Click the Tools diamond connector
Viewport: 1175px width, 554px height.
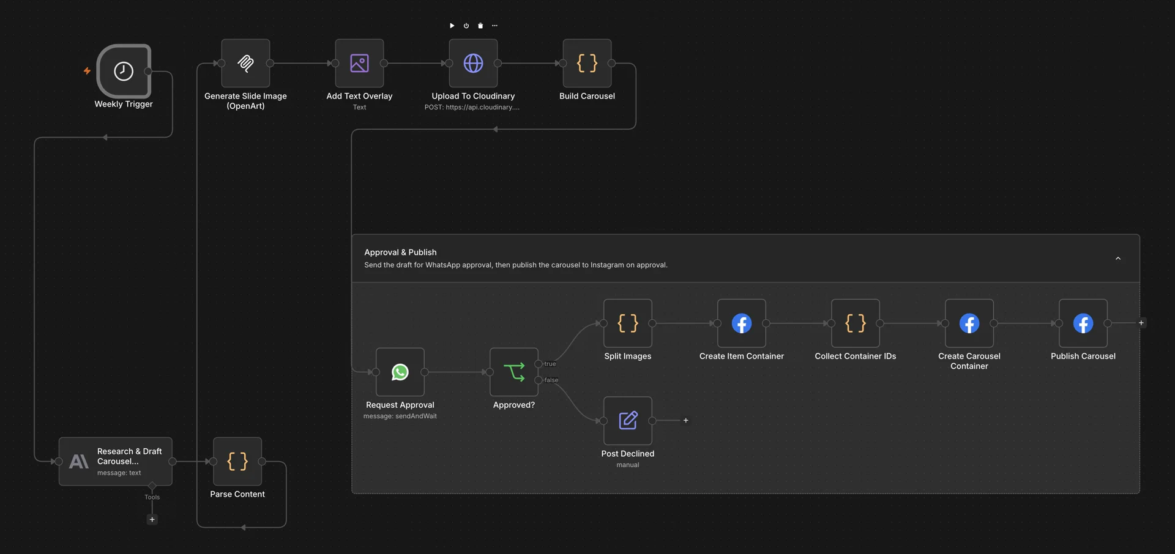[152, 486]
